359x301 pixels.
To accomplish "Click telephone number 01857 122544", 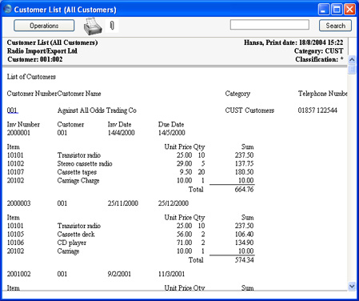I will [317, 110].
